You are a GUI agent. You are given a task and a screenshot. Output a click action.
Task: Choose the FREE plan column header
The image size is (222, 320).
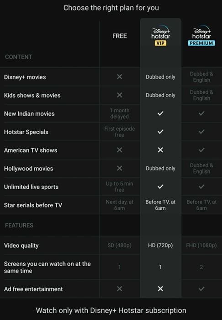120,36
